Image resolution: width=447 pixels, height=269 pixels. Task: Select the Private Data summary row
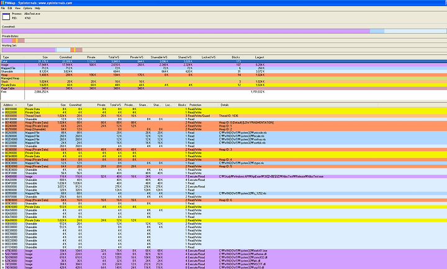coord(223,85)
